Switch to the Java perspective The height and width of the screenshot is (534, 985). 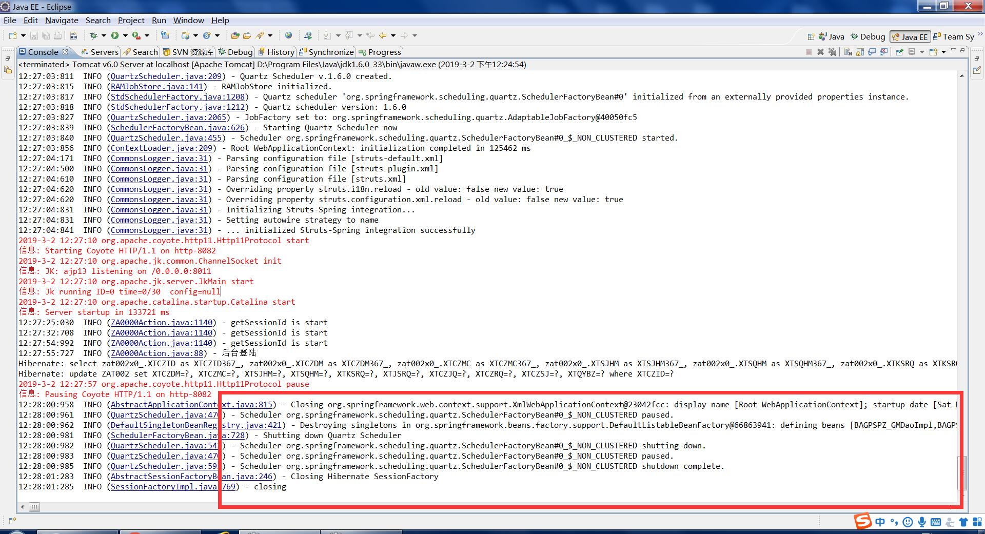pos(832,36)
